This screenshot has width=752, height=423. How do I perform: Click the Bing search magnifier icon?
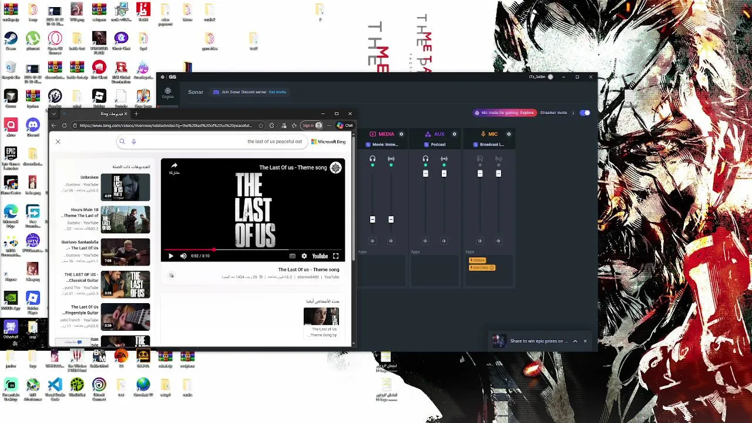pos(122,142)
